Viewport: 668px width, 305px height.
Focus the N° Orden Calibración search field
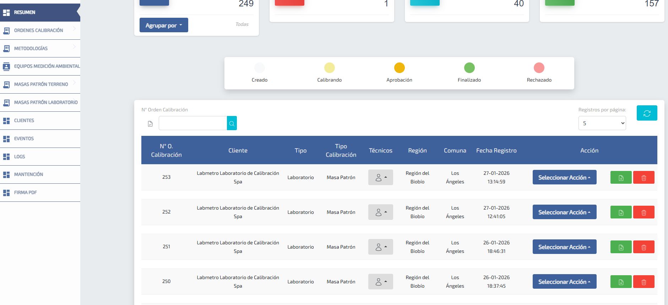click(193, 123)
